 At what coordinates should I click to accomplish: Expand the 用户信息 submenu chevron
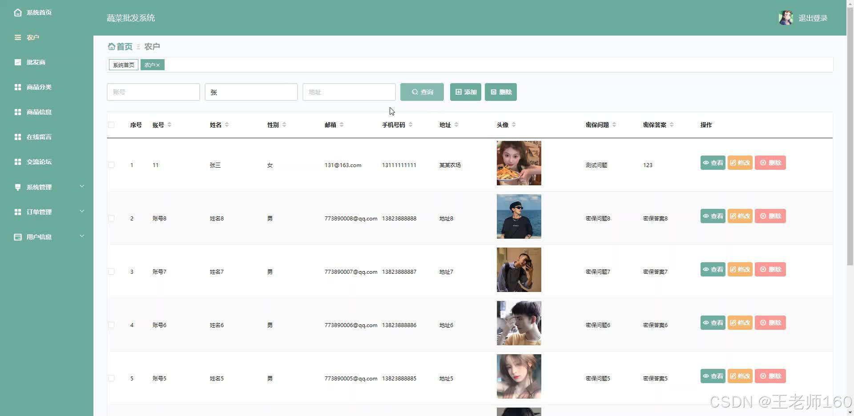click(82, 236)
